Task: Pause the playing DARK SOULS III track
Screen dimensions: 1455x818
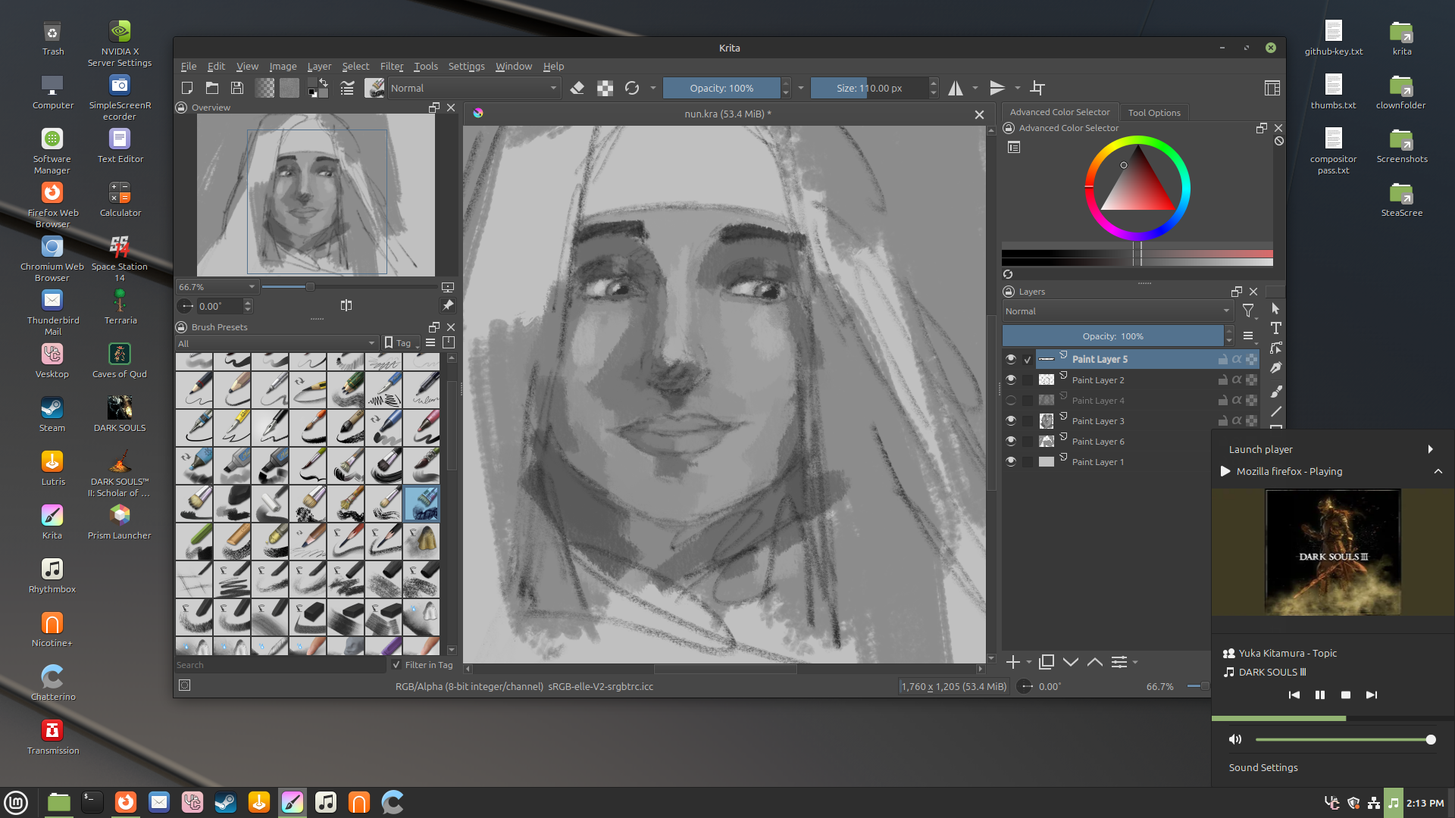Action: pos(1320,695)
